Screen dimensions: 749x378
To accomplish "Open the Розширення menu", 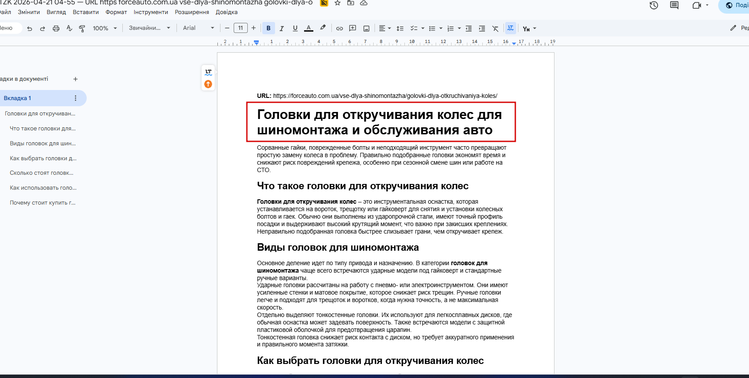I will (x=192, y=12).
